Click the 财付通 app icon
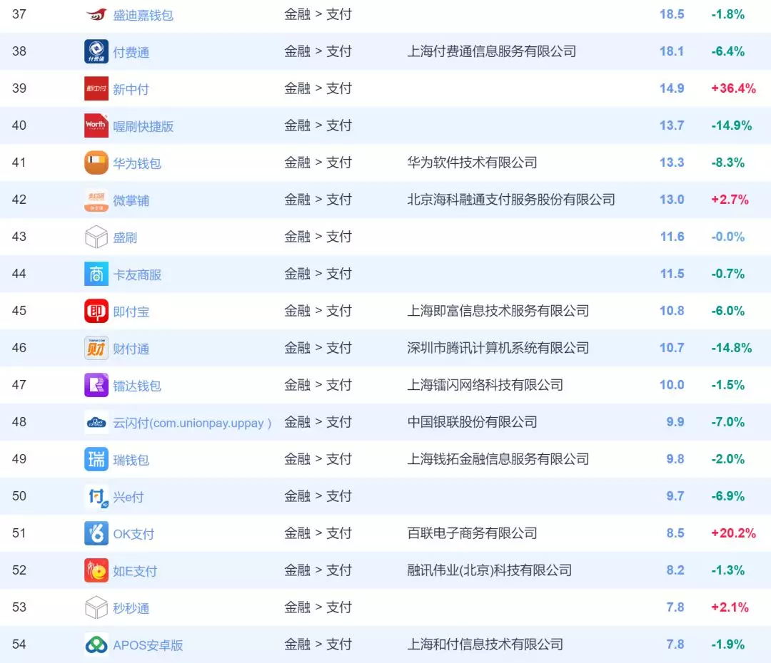 click(x=96, y=348)
